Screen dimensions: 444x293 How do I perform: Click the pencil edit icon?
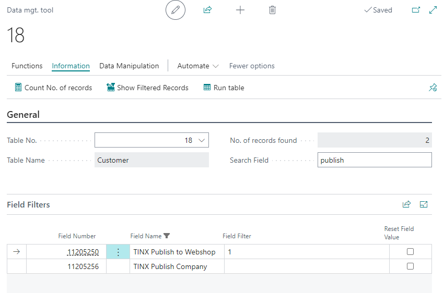(x=176, y=10)
